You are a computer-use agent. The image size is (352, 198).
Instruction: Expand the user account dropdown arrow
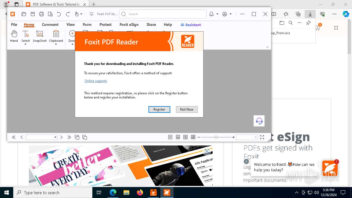pyautogui.click(x=230, y=14)
